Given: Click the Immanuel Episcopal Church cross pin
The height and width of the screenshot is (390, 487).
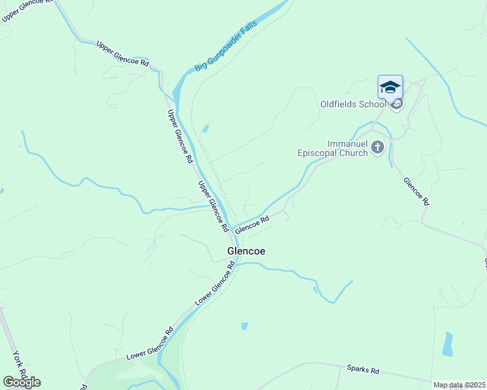Looking at the screenshot, I should [378, 148].
